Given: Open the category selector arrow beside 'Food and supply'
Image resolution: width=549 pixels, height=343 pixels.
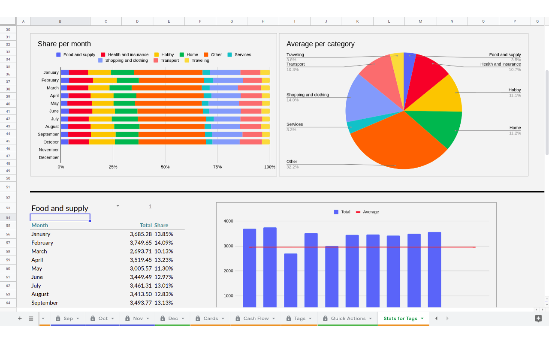Looking at the screenshot, I should 117,206.
